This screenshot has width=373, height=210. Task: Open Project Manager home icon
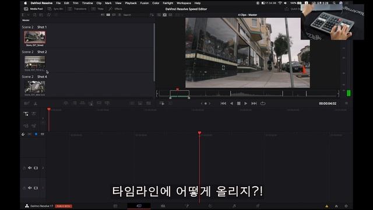336,206
